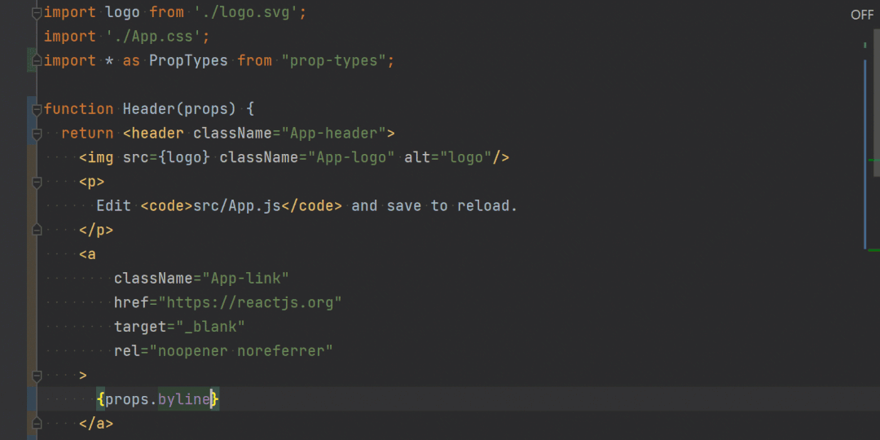Click the alt="logo" attribute

tap(448, 157)
